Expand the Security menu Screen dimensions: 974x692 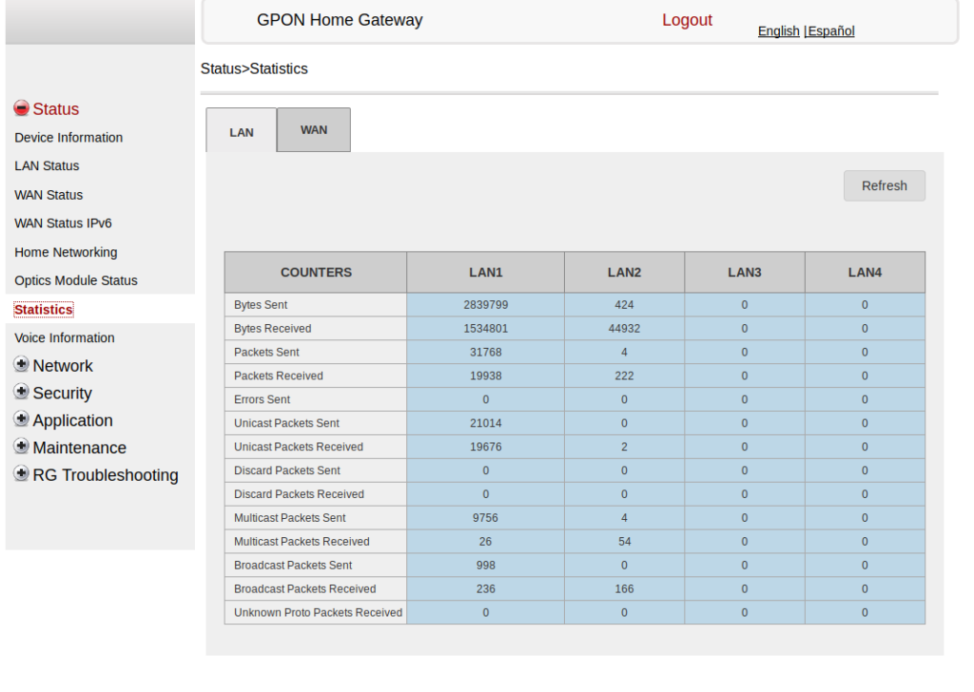coord(62,393)
